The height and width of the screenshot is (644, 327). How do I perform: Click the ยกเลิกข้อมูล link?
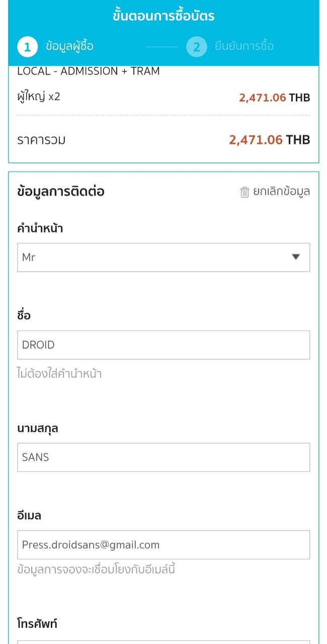click(281, 192)
